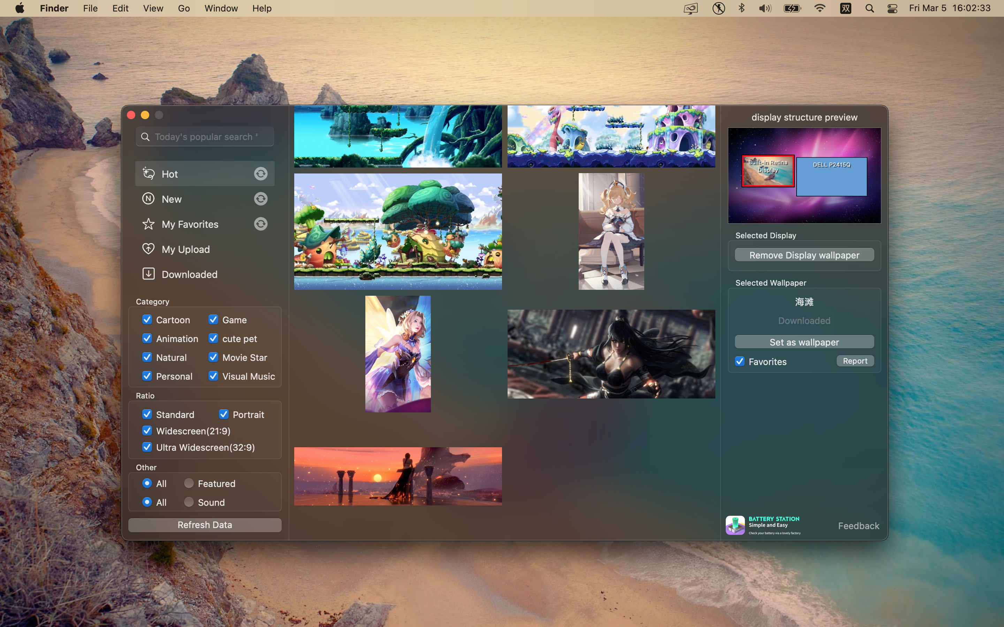Click the refresh icon beside Hot

point(260,174)
